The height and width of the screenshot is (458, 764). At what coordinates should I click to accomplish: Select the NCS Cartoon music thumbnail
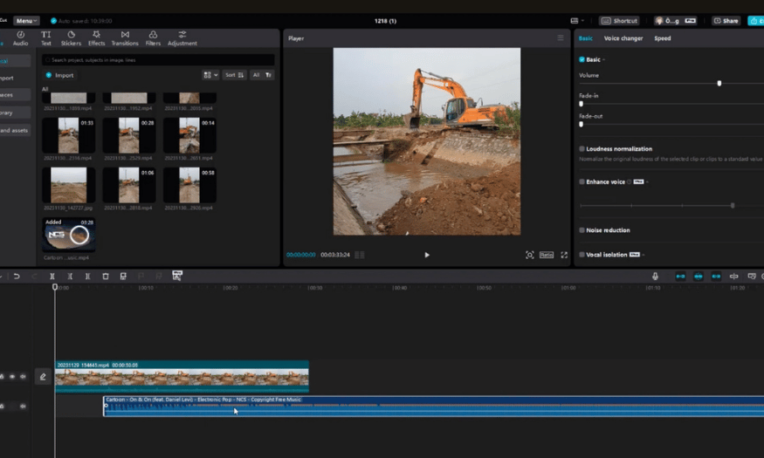click(x=69, y=235)
